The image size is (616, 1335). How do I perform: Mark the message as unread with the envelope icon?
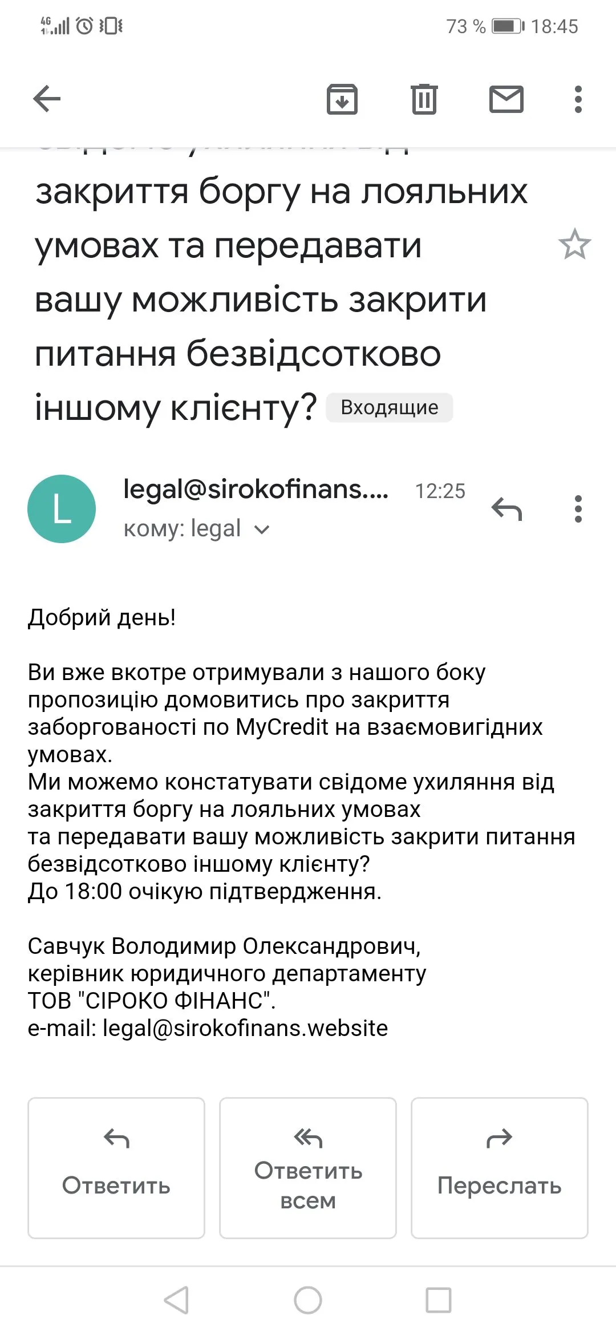pyautogui.click(x=506, y=99)
